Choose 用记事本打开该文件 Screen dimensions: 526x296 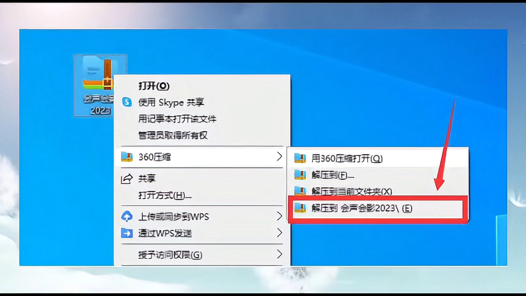click(x=202, y=119)
